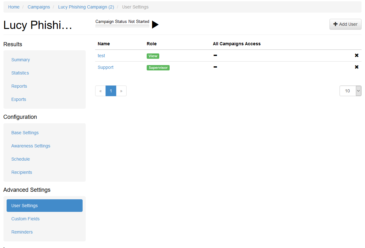The width and height of the screenshot is (365, 248).
Task: Click the campaign status progress bar
Action: tap(122, 26)
